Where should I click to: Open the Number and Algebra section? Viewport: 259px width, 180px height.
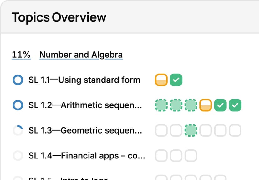click(81, 54)
